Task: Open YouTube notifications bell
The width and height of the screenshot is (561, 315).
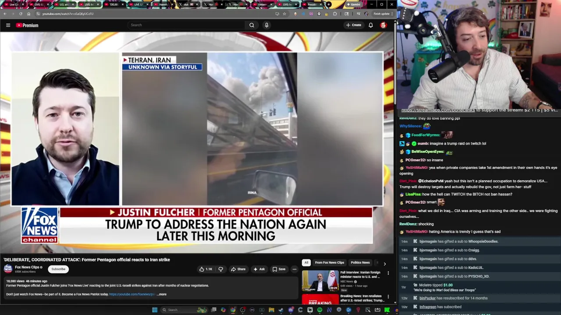Action: point(371,25)
